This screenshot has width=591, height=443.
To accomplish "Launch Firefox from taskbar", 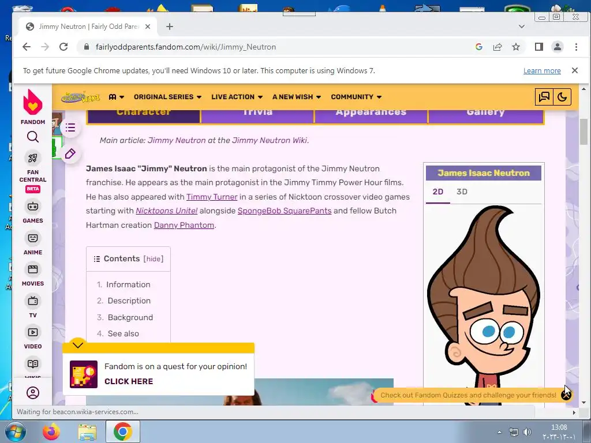I will pos(51,431).
